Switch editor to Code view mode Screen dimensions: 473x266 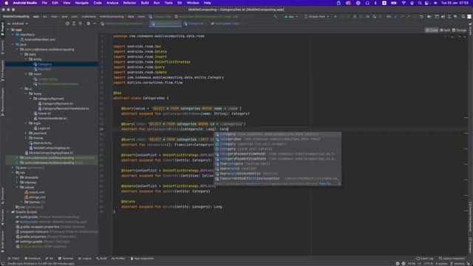(432, 30)
